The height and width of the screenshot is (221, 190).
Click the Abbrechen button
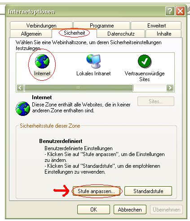[130, 209]
